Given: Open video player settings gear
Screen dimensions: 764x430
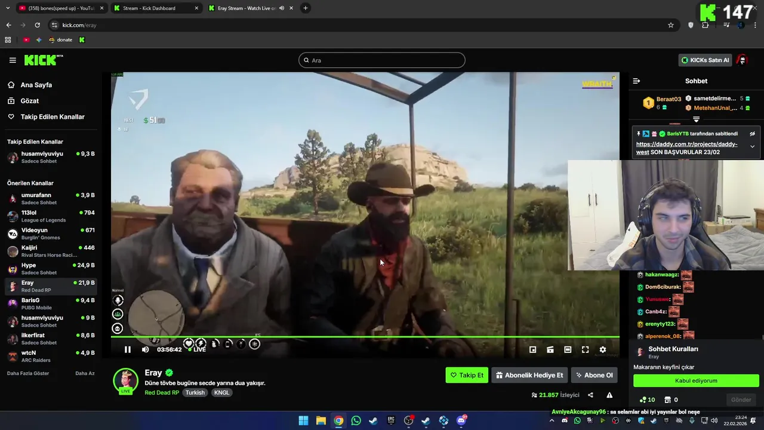Looking at the screenshot, I should [x=603, y=349].
